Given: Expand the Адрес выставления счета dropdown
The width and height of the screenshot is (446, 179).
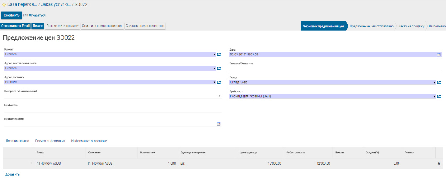Looking at the screenshot, I should click(214, 68).
